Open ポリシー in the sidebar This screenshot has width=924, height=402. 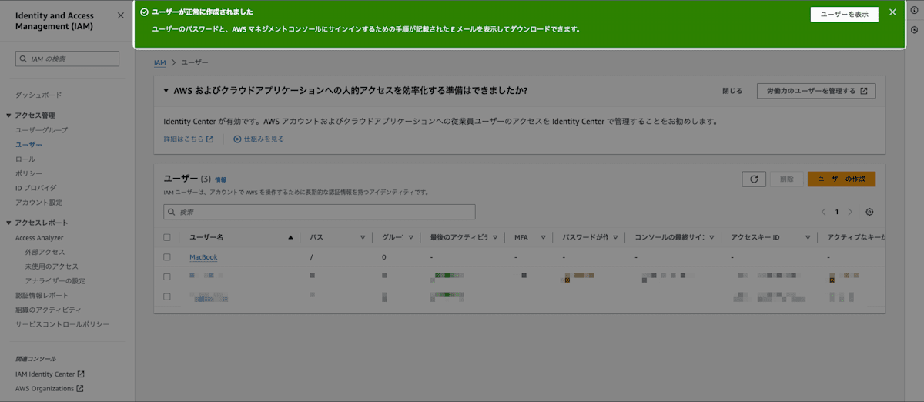coord(29,173)
